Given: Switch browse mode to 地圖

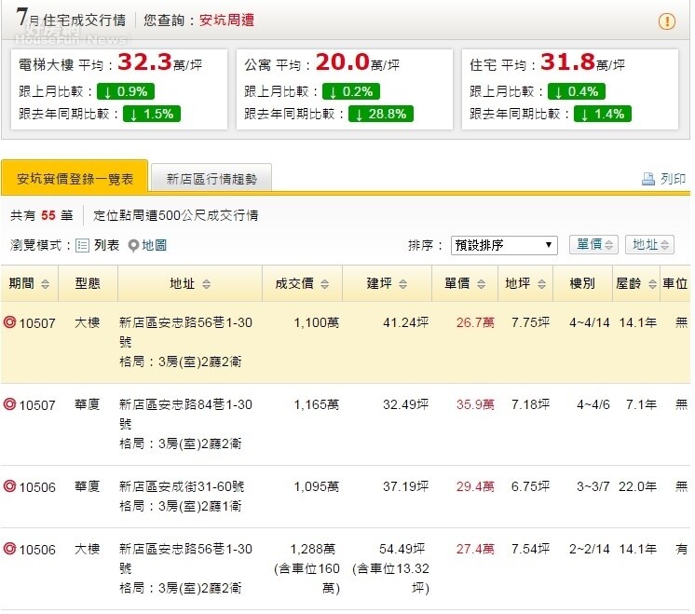Looking at the screenshot, I should 155,245.
